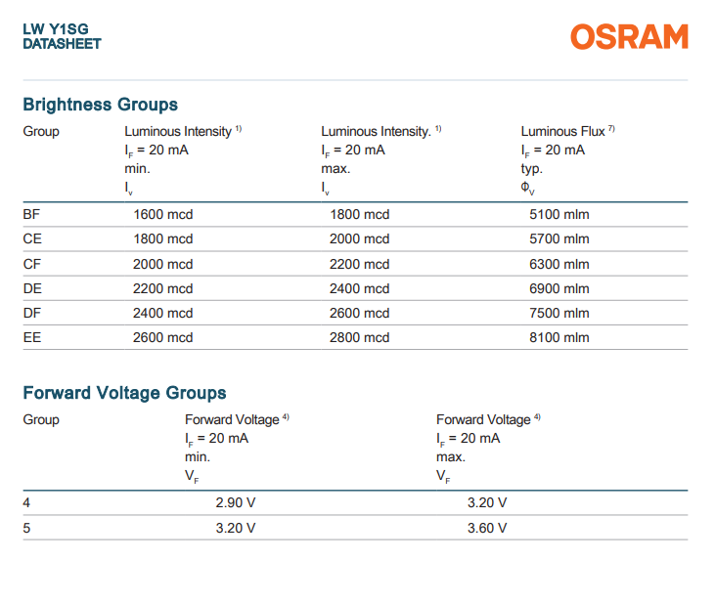This screenshot has height=604, width=715.
Task: Click the DF group row label
Action: coord(32,314)
